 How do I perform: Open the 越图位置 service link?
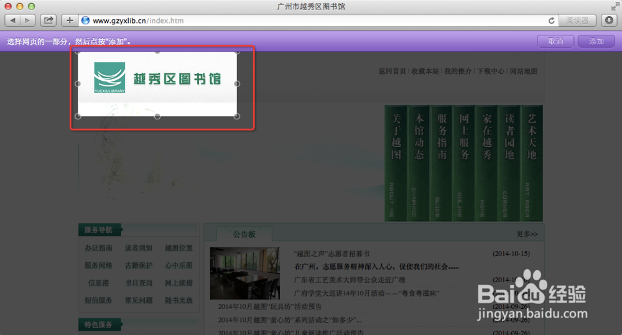(179, 248)
